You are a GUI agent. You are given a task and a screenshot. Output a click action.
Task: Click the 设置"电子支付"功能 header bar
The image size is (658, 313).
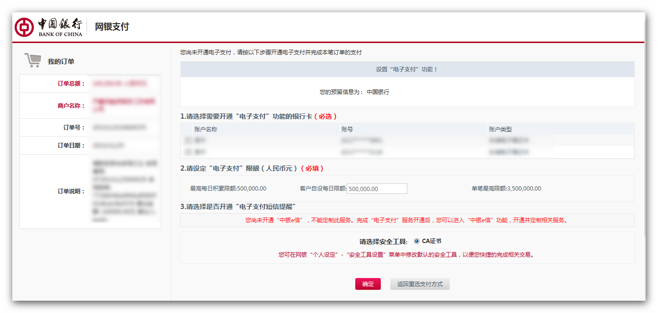tap(407, 70)
